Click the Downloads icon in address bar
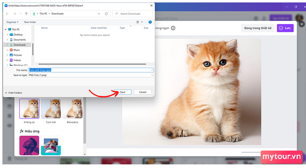Image resolution: width=306 pixels, height=168 pixels. (34, 14)
